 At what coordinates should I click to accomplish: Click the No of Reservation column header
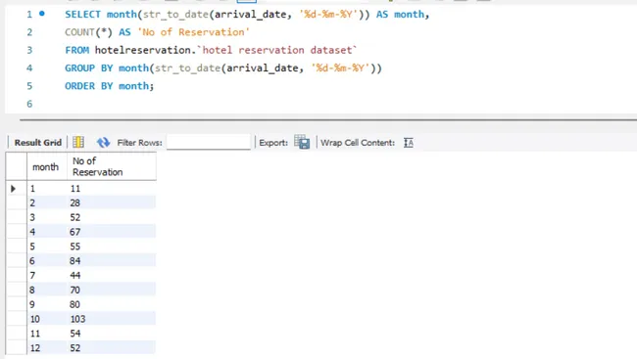click(x=112, y=166)
